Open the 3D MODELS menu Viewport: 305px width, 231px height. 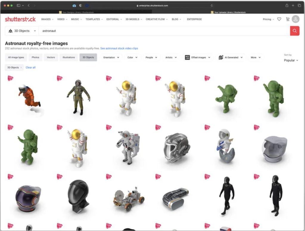133,19
